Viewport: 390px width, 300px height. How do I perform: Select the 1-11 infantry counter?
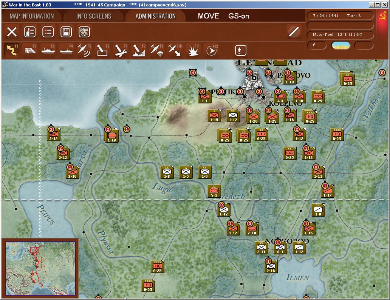point(318,172)
